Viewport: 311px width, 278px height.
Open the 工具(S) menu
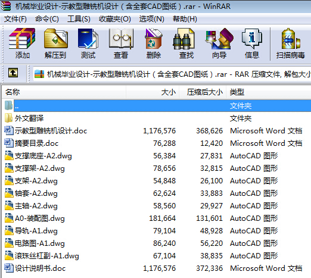coord(79,19)
